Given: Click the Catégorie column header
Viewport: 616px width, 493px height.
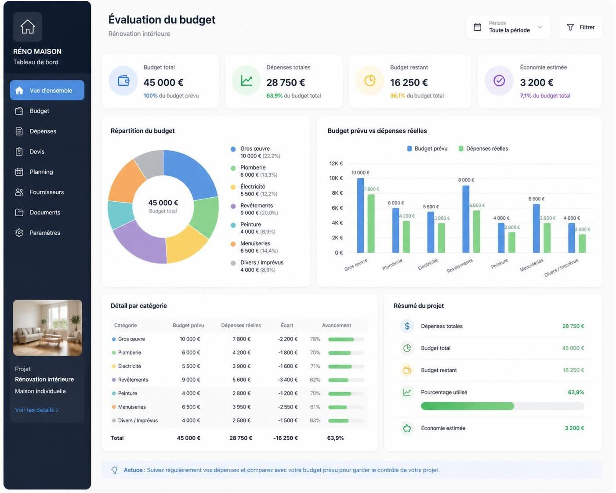Looking at the screenshot, I should point(125,326).
